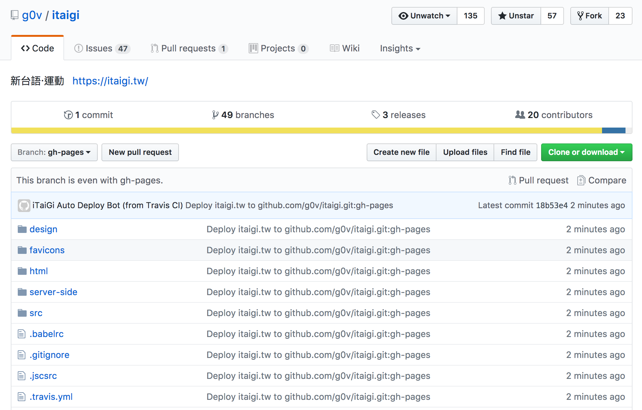Screen dimensions: 642x410
Task: Click the blue segment of language bar
Action: click(614, 130)
